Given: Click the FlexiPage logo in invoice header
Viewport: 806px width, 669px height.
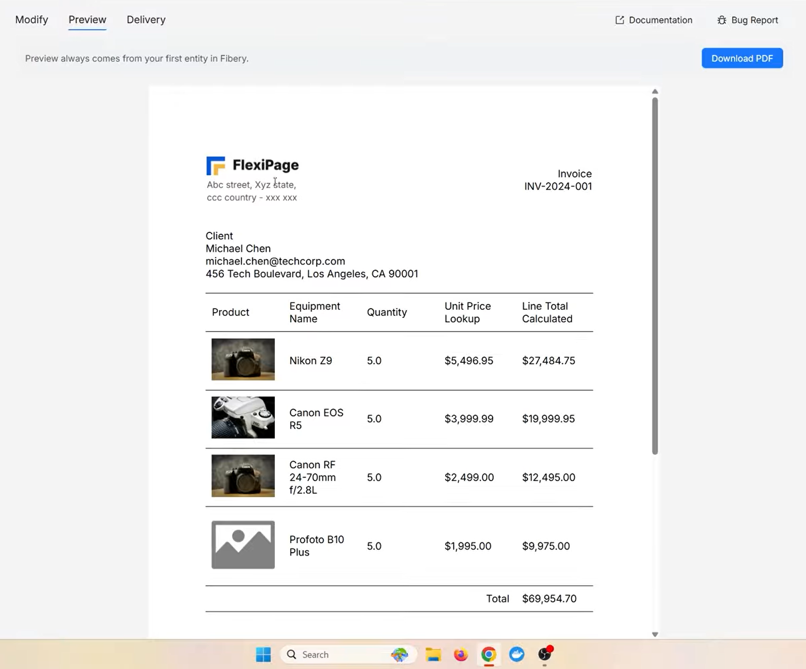Looking at the screenshot, I should (x=252, y=165).
